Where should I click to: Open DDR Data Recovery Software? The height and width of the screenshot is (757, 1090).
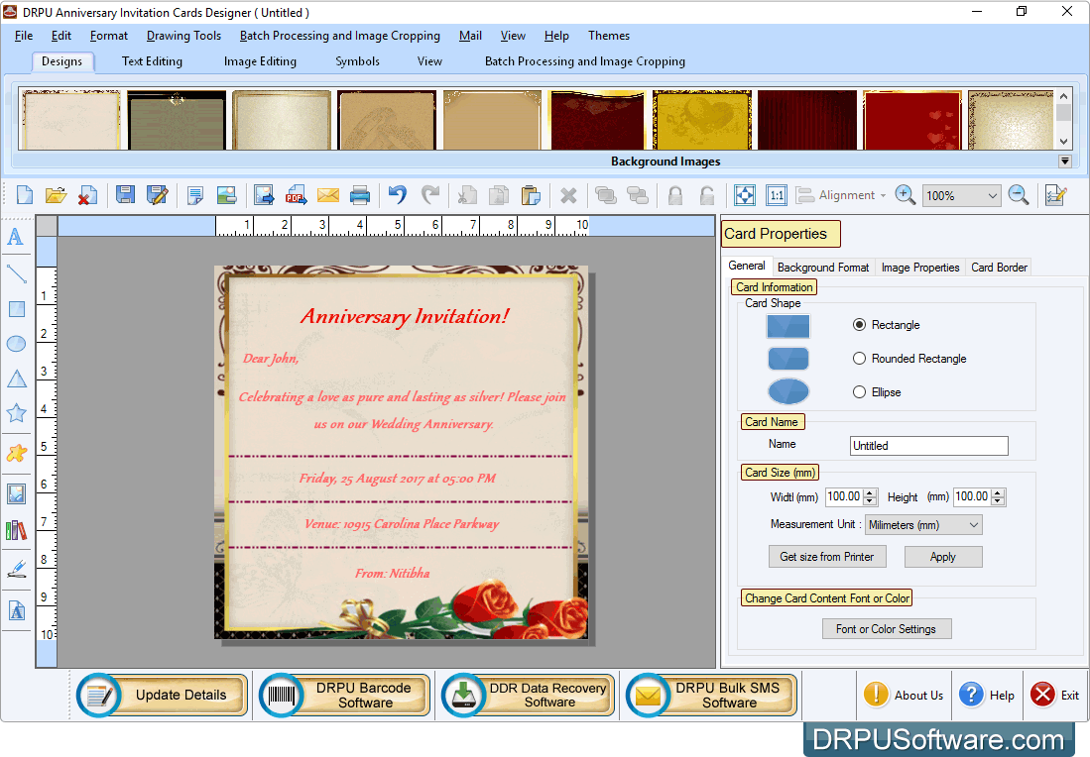(528, 696)
